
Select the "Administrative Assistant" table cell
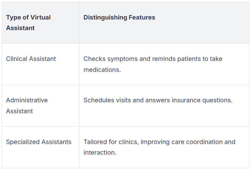27,105
